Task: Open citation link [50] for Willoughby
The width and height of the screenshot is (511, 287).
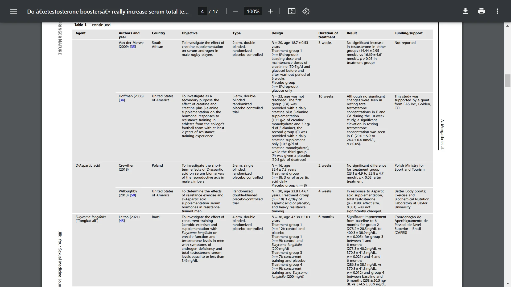Action: [x=133, y=195]
